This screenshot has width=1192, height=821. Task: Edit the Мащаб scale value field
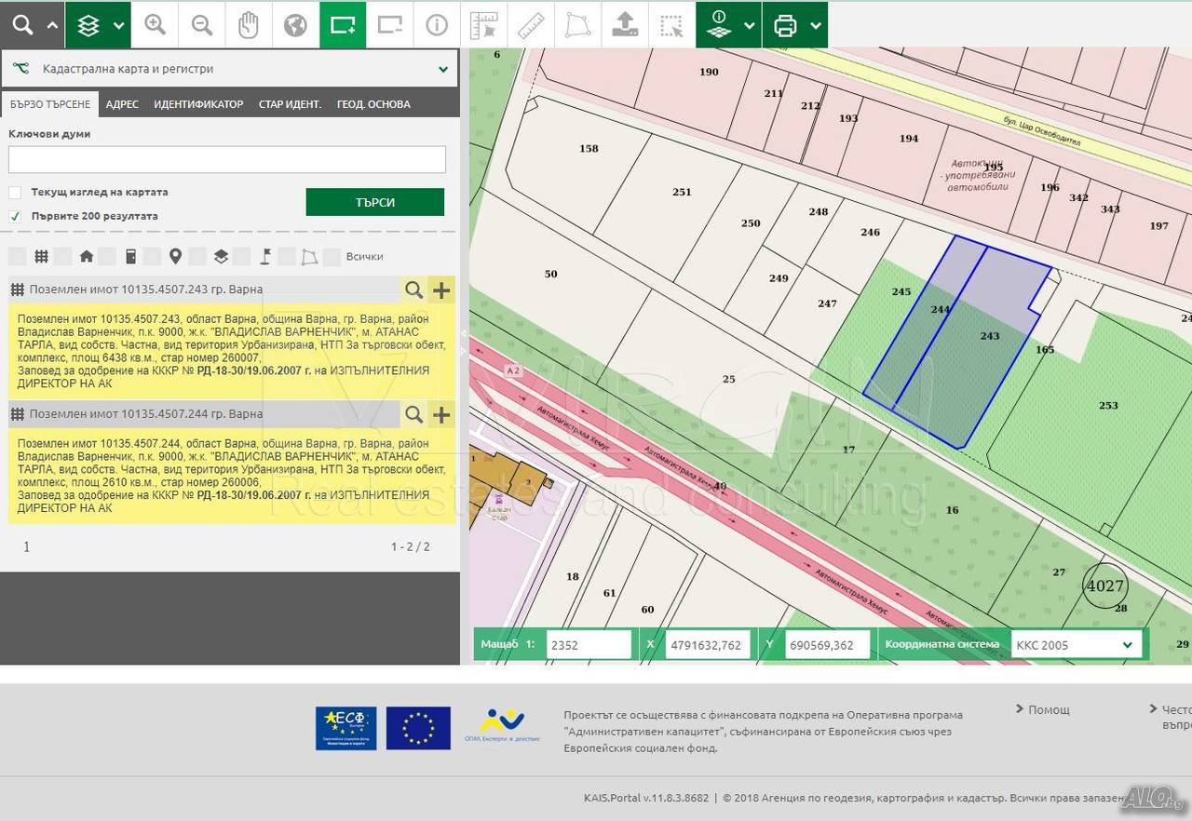(589, 645)
